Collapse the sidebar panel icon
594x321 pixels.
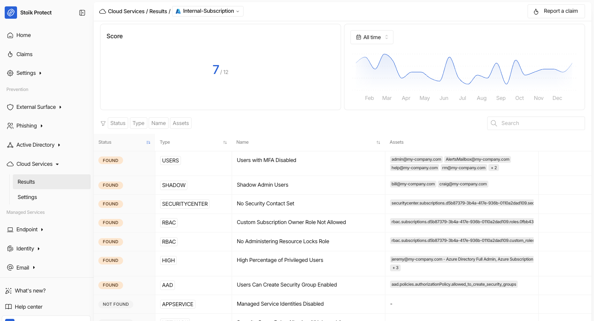[x=82, y=13]
